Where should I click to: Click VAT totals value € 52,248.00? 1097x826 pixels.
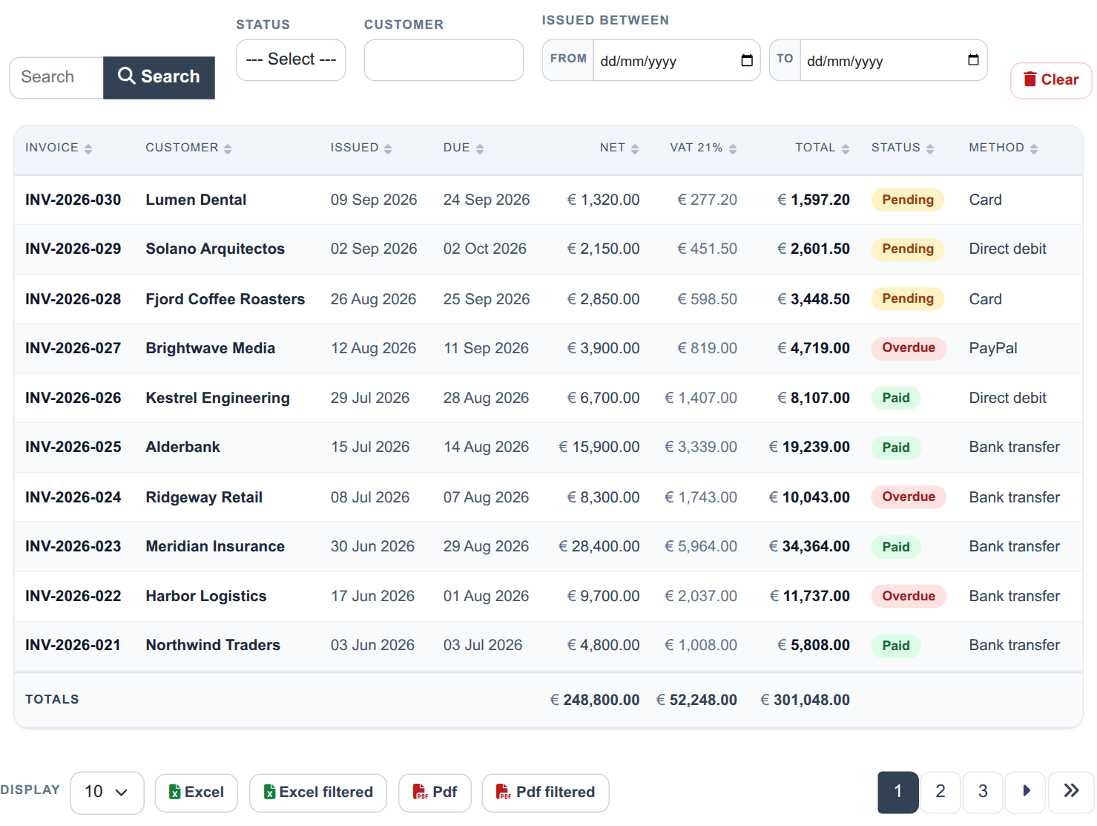[696, 700]
